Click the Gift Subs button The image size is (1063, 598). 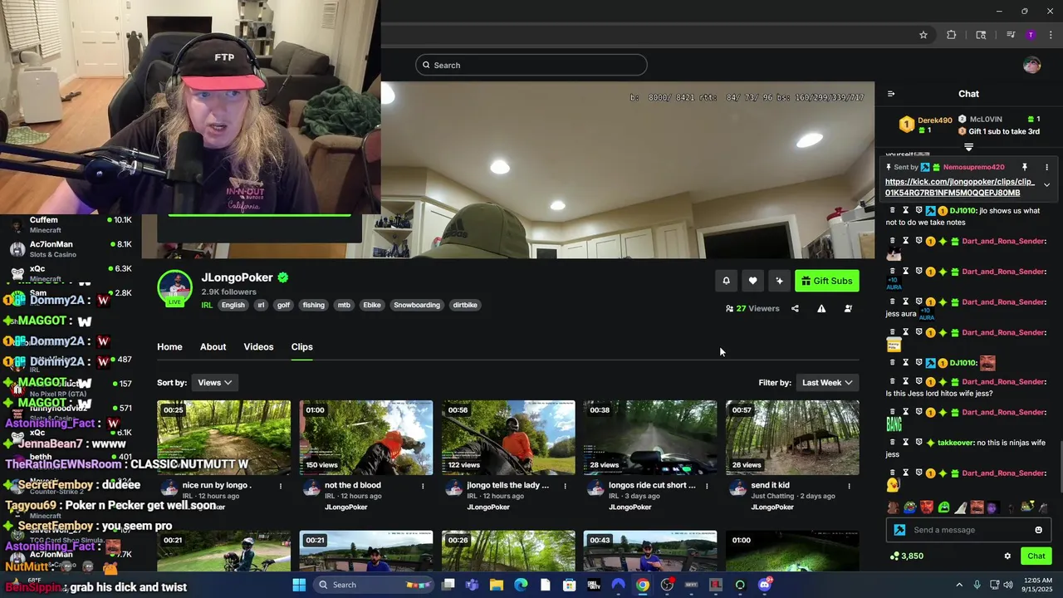coord(827,281)
